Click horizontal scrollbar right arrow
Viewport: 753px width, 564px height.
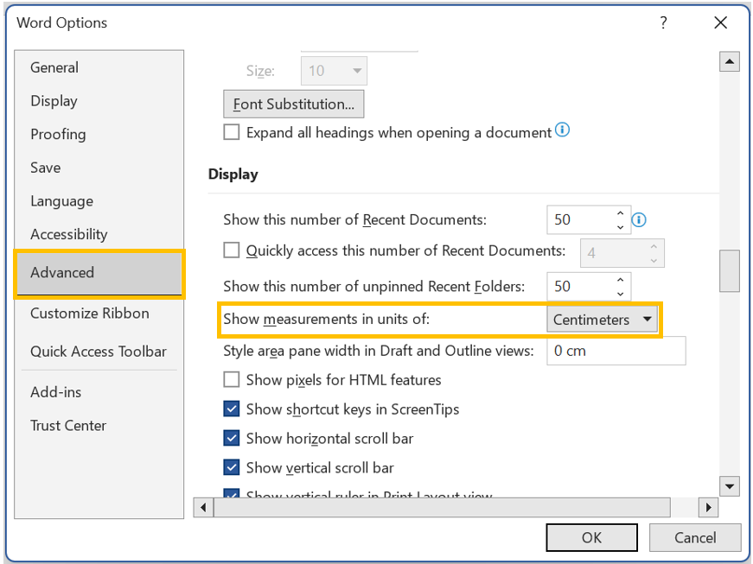pyautogui.click(x=708, y=508)
